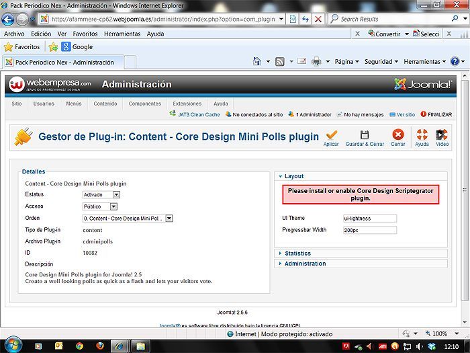The width and height of the screenshot is (470, 353).
Task: Open the address bar history dropdown
Action: pos(281,19)
